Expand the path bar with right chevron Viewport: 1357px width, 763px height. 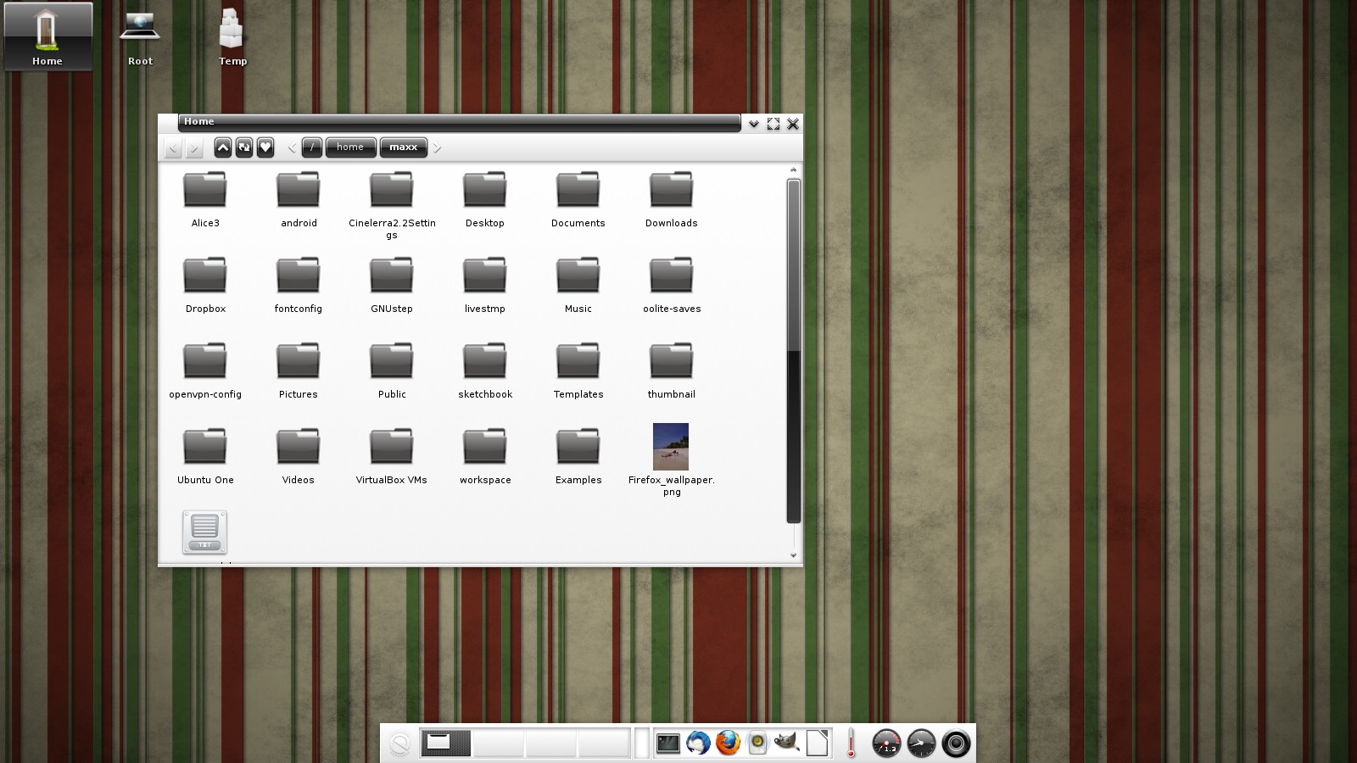(438, 148)
